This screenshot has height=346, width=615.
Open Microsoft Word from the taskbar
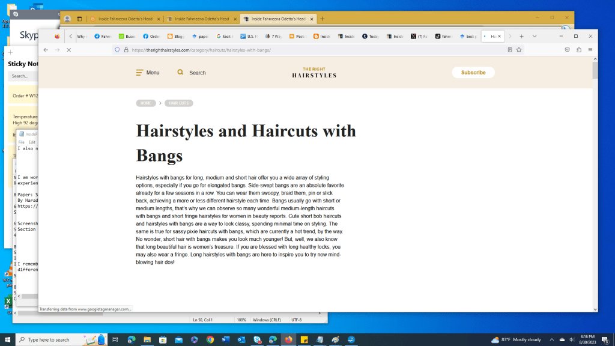(x=225, y=339)
